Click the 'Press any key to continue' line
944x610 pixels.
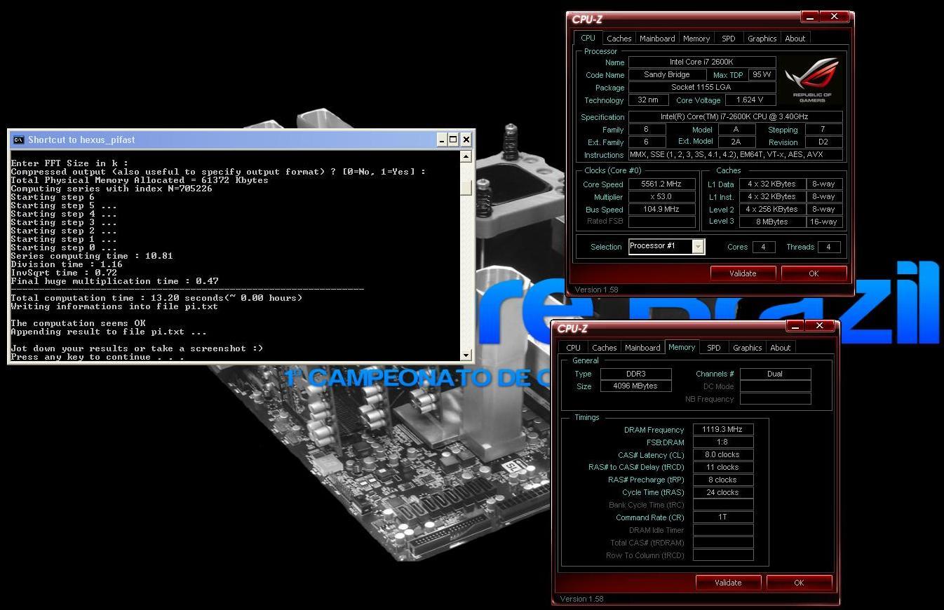pyautogui.click(x=97, y=357)
